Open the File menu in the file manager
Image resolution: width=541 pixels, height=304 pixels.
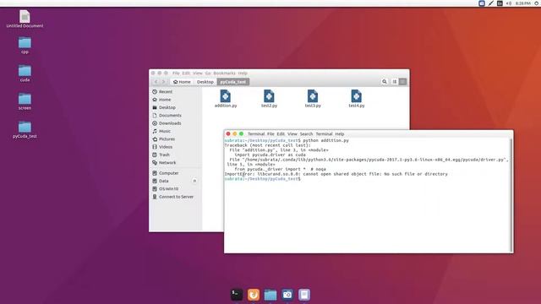[x=176, y=73]
